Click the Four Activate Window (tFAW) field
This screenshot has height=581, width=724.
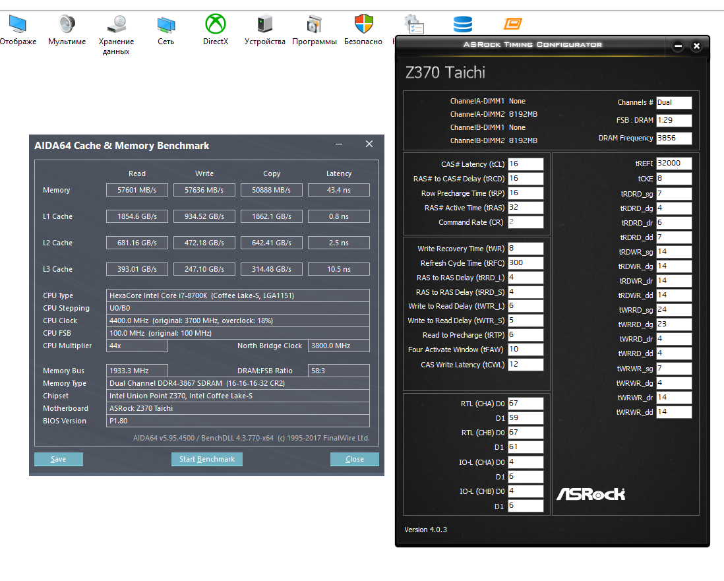click(526, 349)
